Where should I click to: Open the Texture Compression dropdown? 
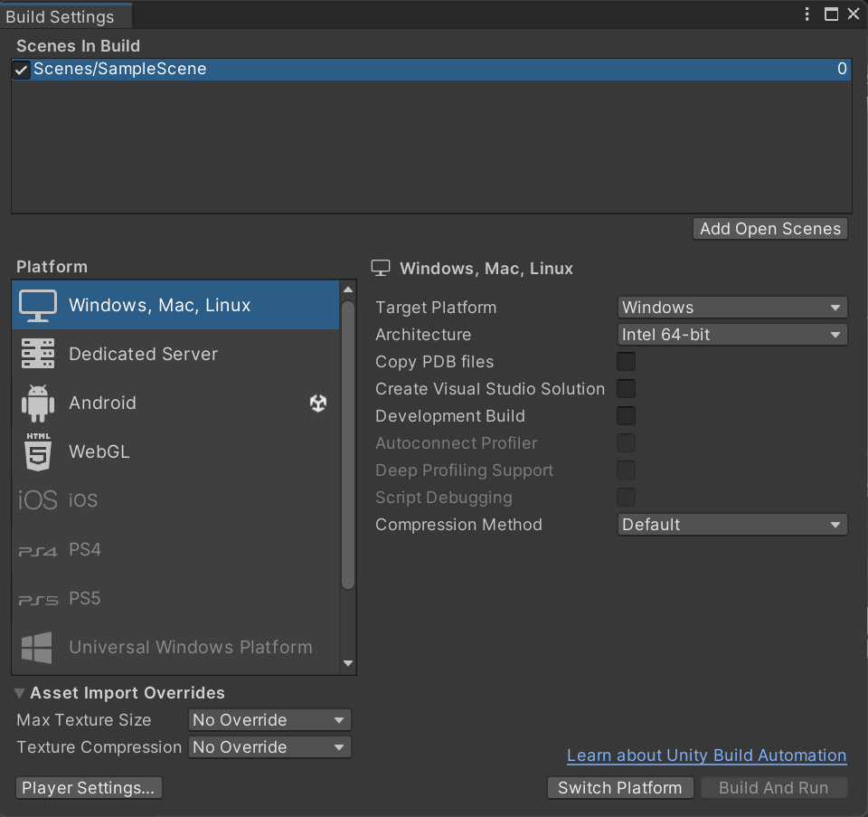pyautogui.click(x=269, y=747)
